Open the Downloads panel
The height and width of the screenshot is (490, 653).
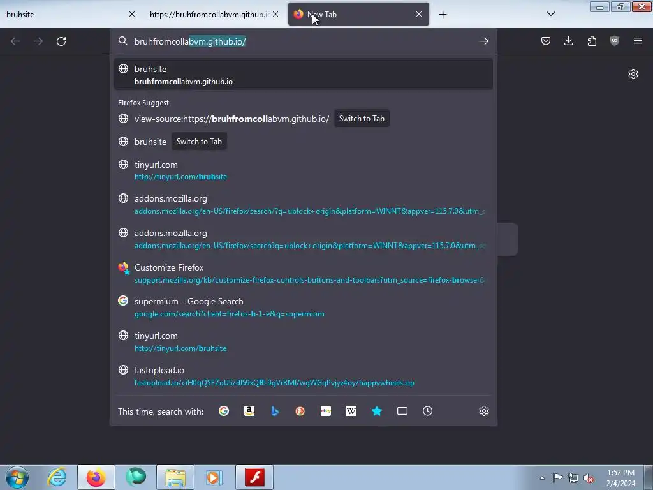[569, 41]
